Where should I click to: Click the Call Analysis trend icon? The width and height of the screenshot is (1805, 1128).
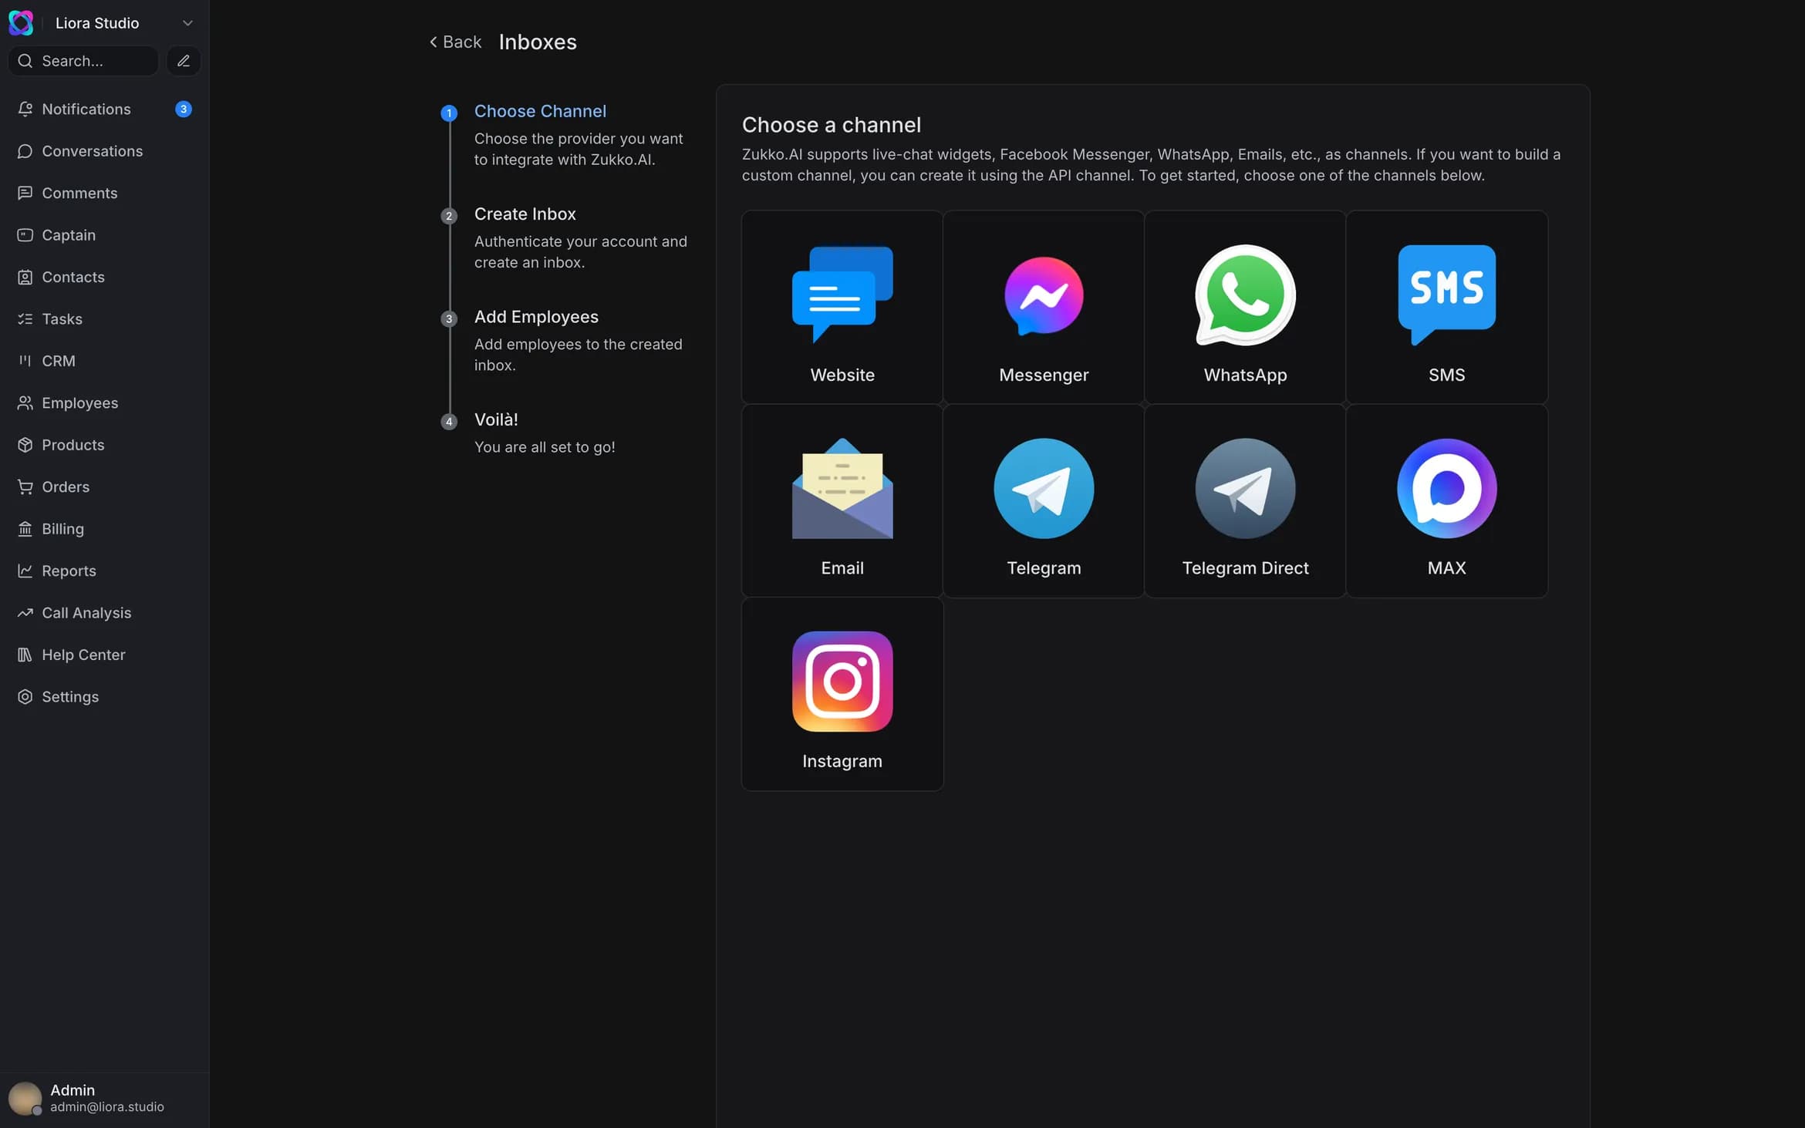(x=25, y=613)
